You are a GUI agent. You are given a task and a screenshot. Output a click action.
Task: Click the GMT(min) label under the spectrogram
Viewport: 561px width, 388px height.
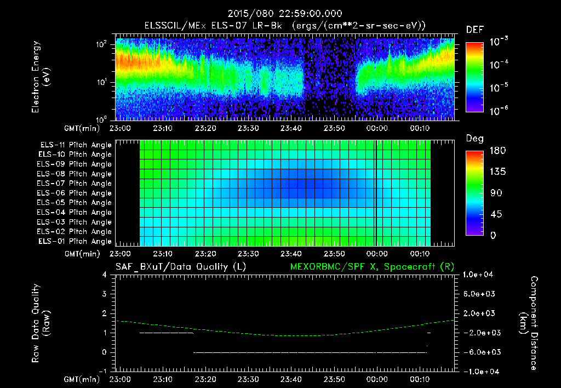(82, 128)
